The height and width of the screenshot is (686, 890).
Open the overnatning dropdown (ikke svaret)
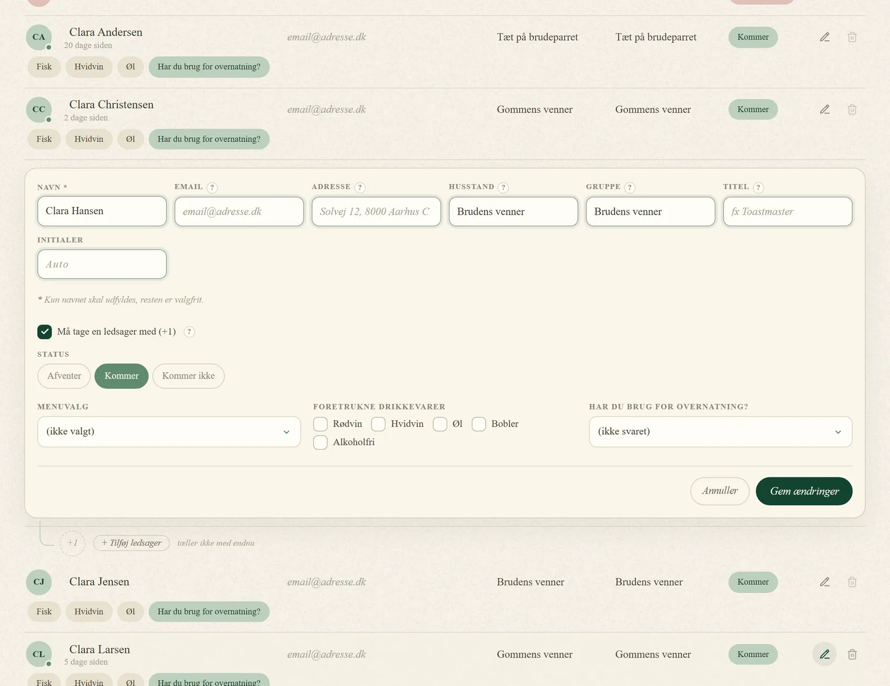pyautogui.click(x=720, y=432)
